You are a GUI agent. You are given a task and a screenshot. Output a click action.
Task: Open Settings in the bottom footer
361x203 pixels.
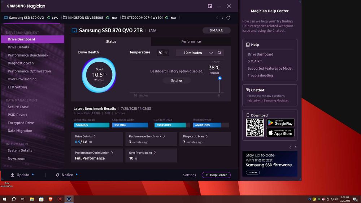click(190, 175)
